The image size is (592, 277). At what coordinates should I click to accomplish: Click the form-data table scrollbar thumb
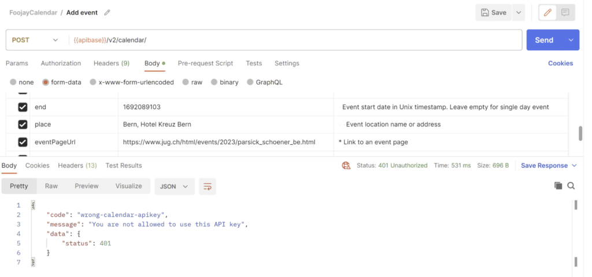(580, 133)
